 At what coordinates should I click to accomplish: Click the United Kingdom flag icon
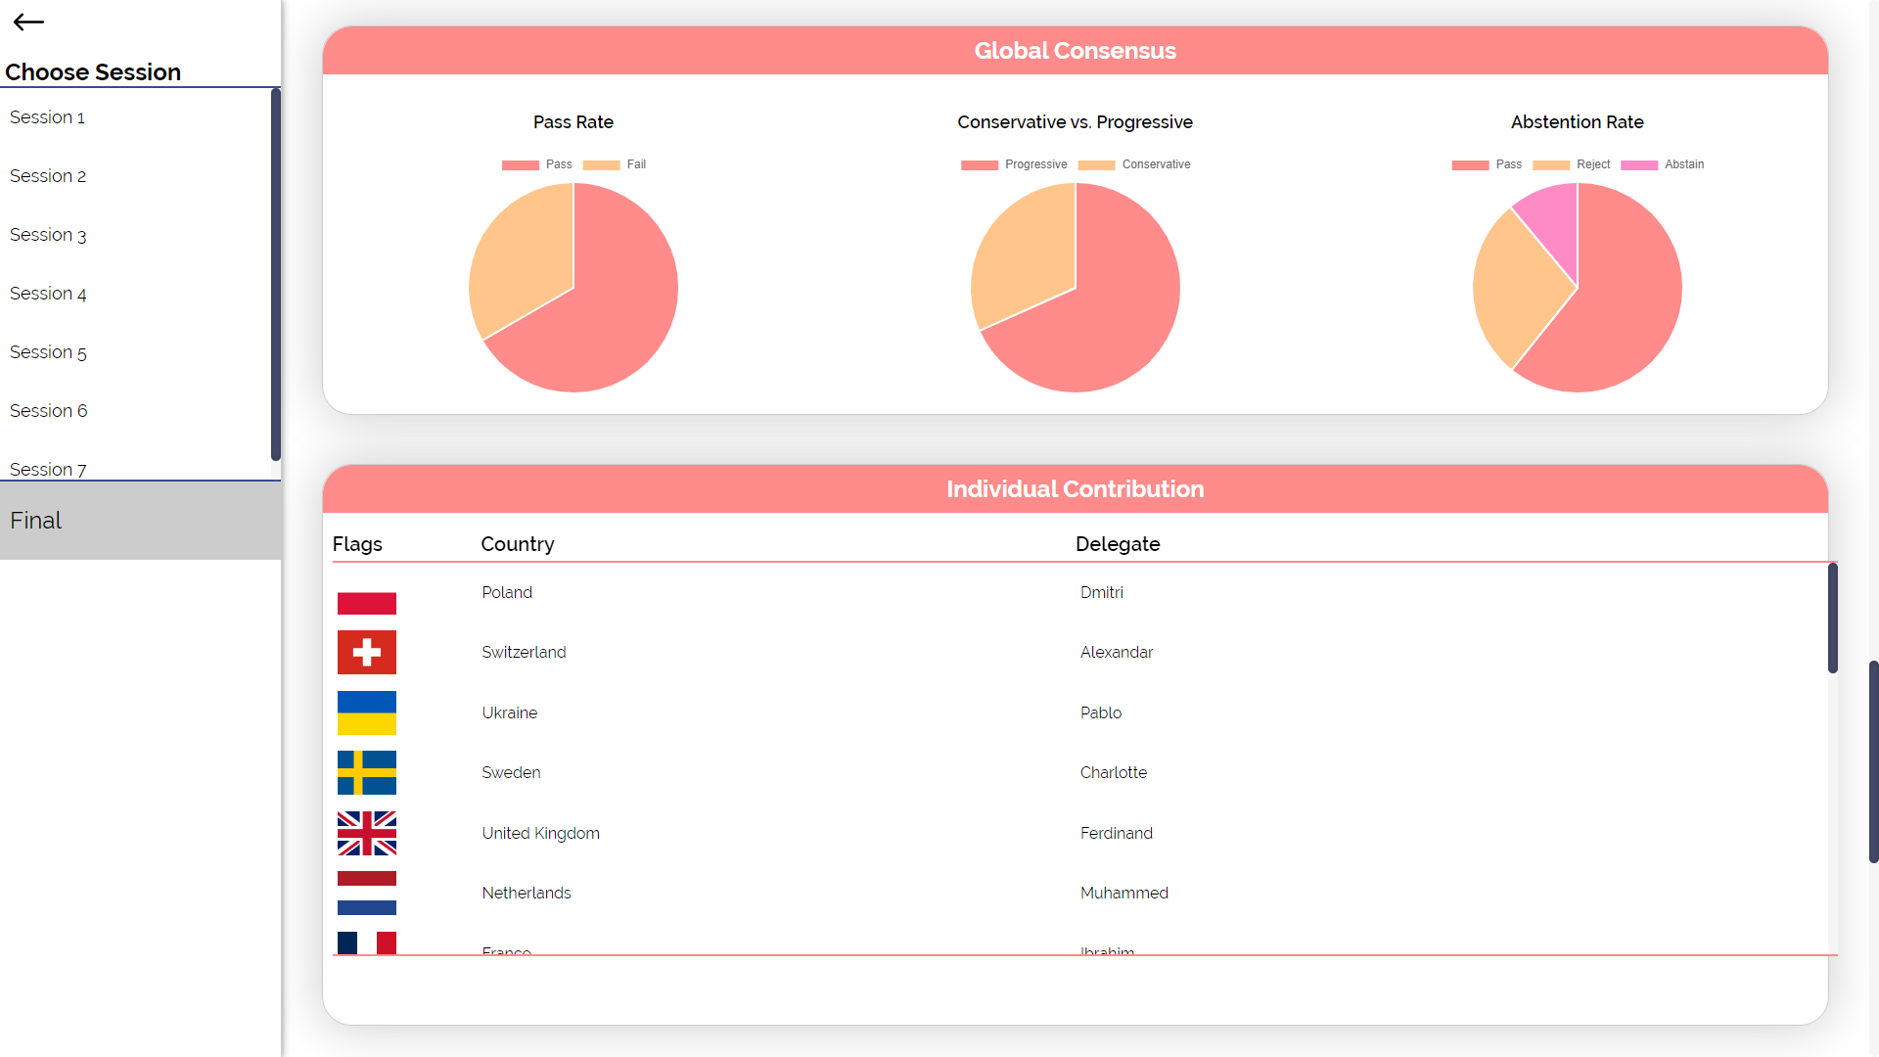click(366, 833)
